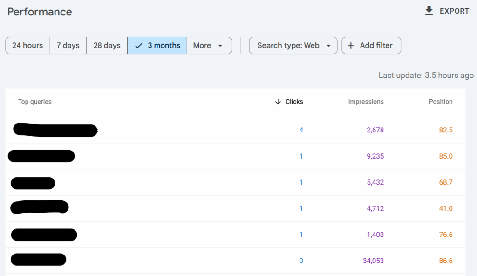Click the position value 86.6
Viewport: 477px width, 276px height.
pyautogui.click(x=446, y=261)
